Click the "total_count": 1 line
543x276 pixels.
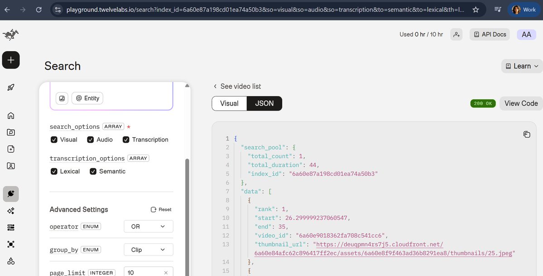coord(276,156)
